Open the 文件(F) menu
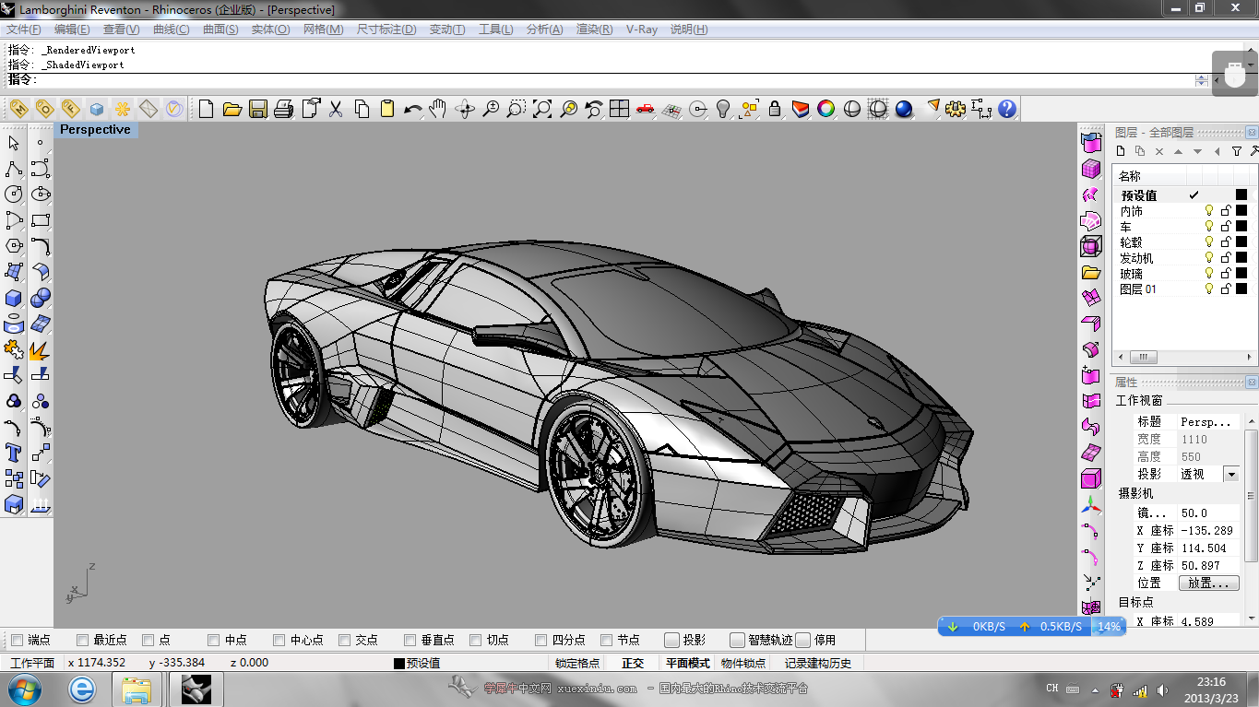The image size is (1259, 707). click(24, 29)
